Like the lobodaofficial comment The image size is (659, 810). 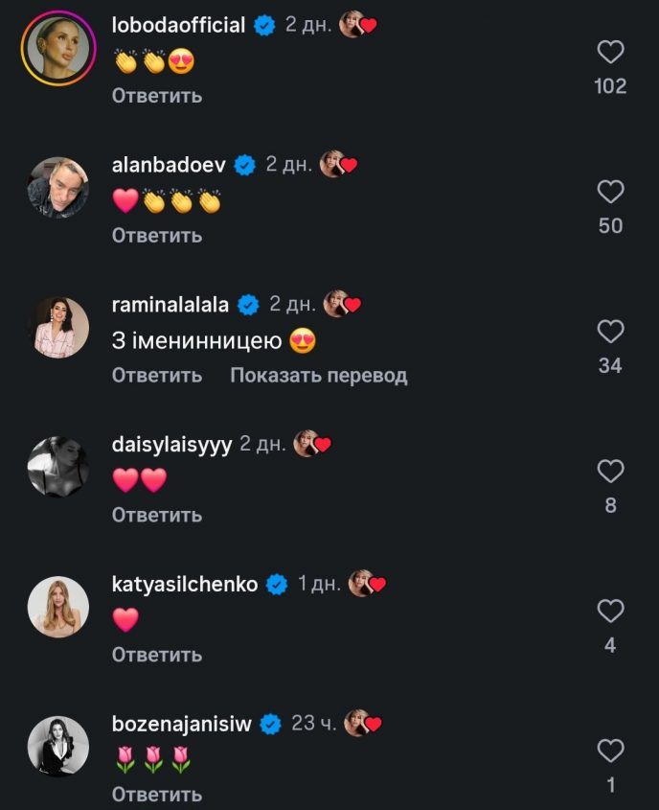pyautogui.click(x=610, y=53)
